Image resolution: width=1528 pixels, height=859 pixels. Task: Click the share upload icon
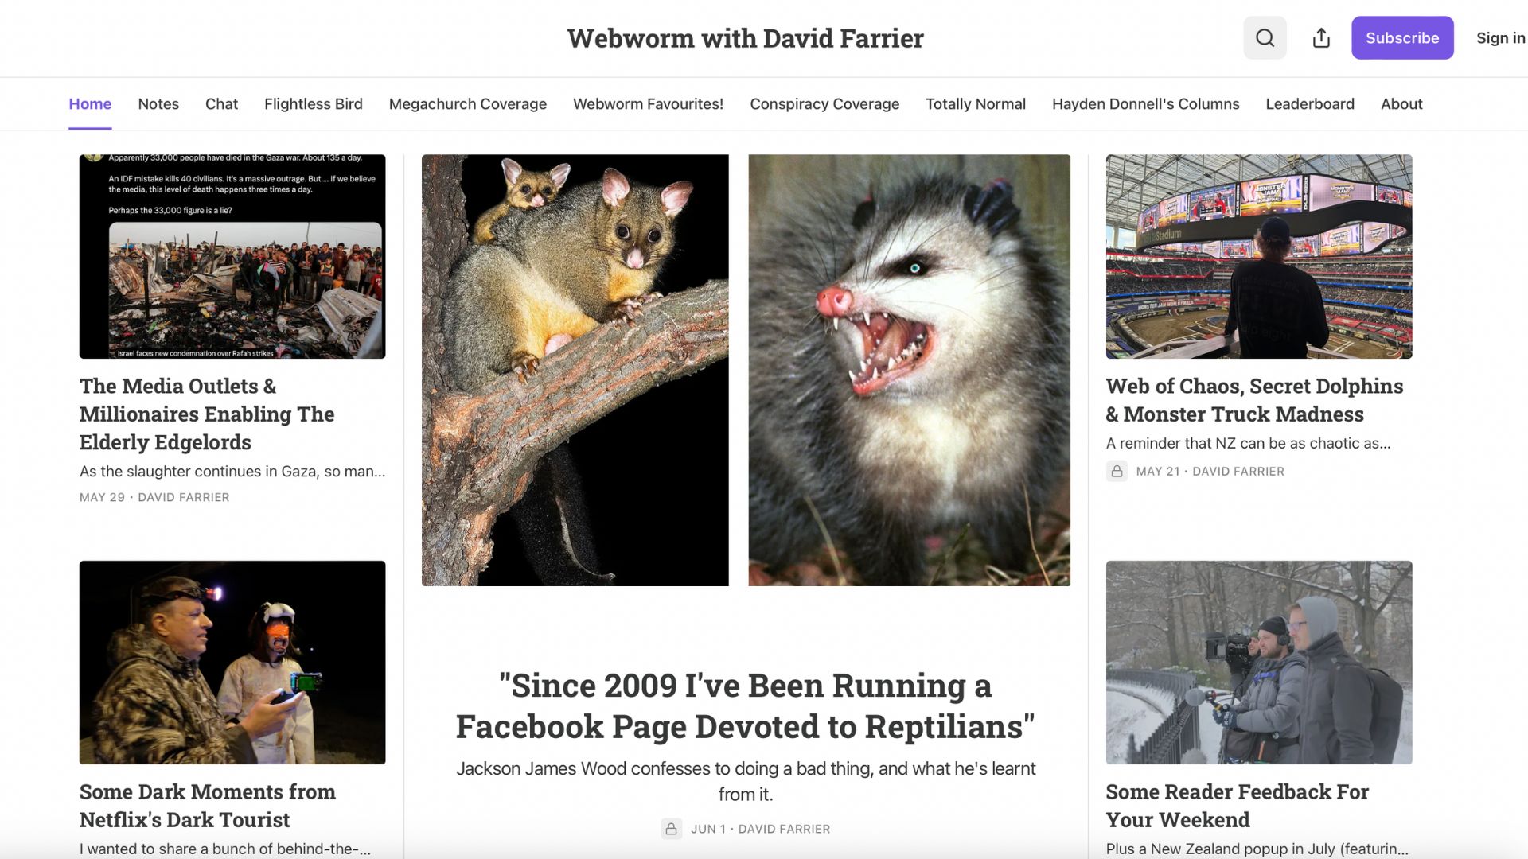(x=1321, y=37)
